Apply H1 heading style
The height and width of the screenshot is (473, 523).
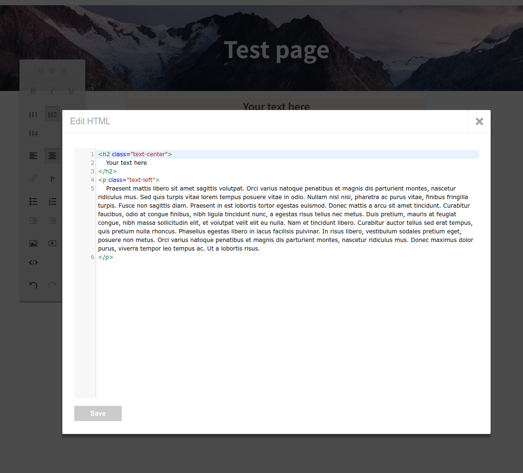(x=33, y=114)
